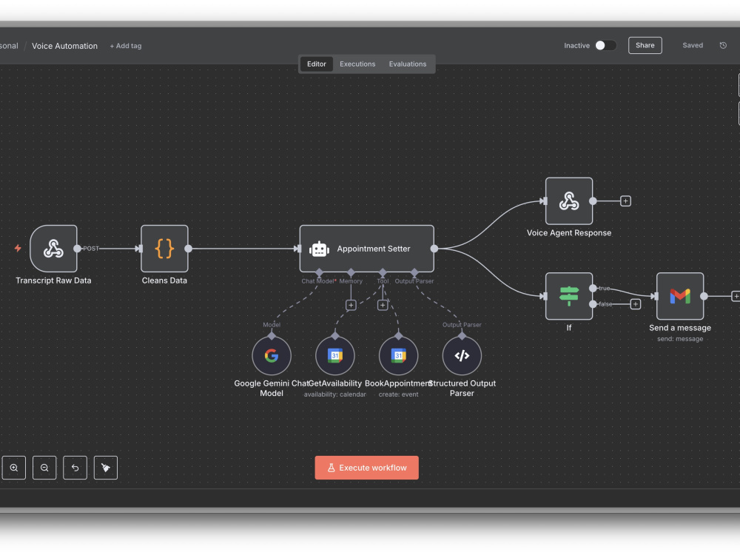740x555 pixels.
Task: Click the Cleans Data output connector dot
Action: pos(188,248)
